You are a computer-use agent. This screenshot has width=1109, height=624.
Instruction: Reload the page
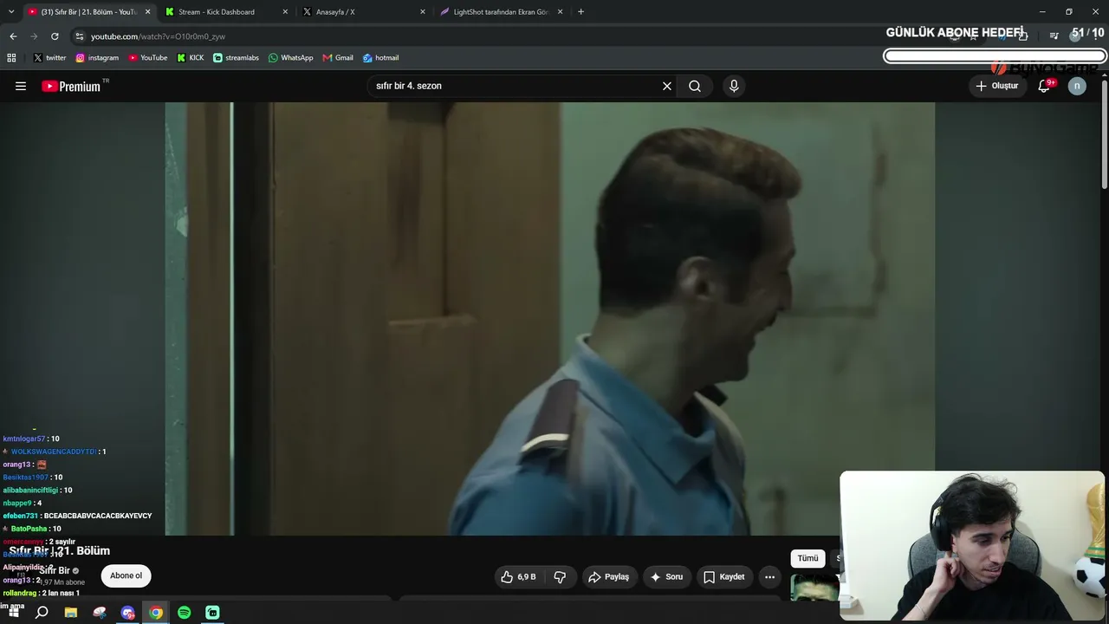click(x=55, y=36)
